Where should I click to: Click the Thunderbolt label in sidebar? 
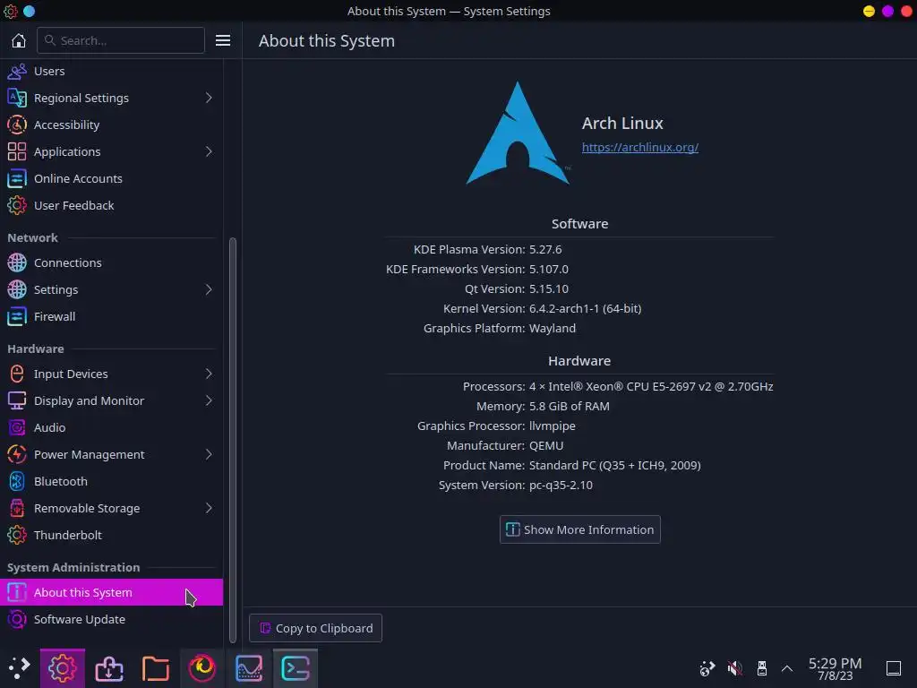[68, 536]
